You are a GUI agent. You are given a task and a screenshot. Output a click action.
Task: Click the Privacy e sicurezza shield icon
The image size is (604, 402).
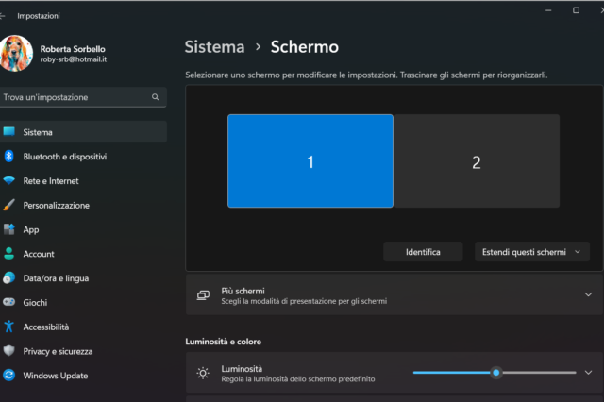(x=9, y=351)
